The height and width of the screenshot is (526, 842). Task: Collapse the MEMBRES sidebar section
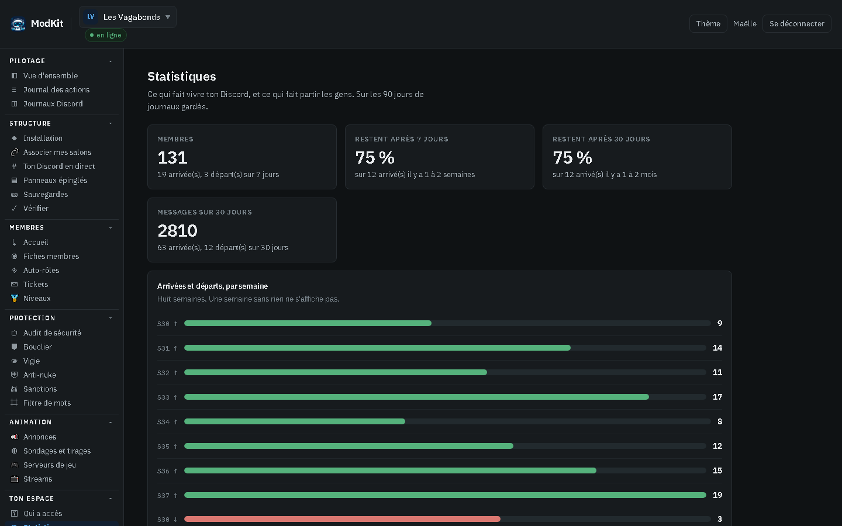tap(111, 227)
